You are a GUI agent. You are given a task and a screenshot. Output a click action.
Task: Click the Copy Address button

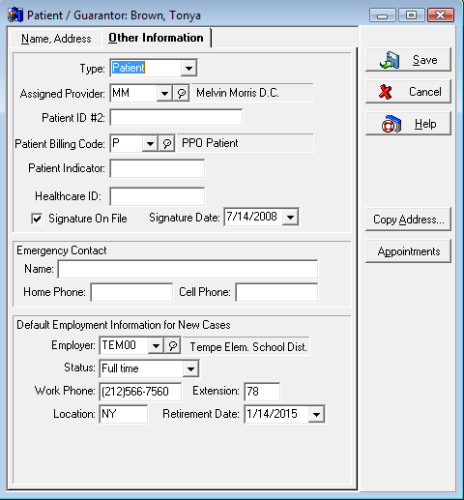tap(408, 220)
